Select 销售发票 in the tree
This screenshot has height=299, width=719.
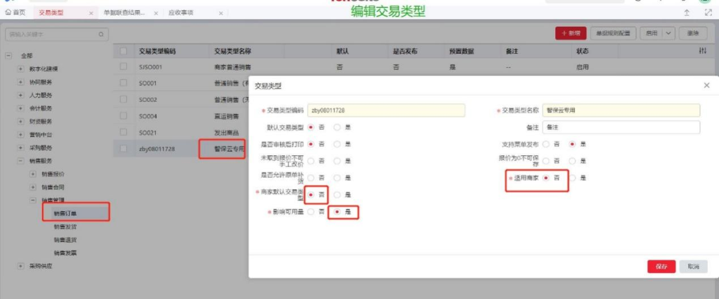[65, 252]
